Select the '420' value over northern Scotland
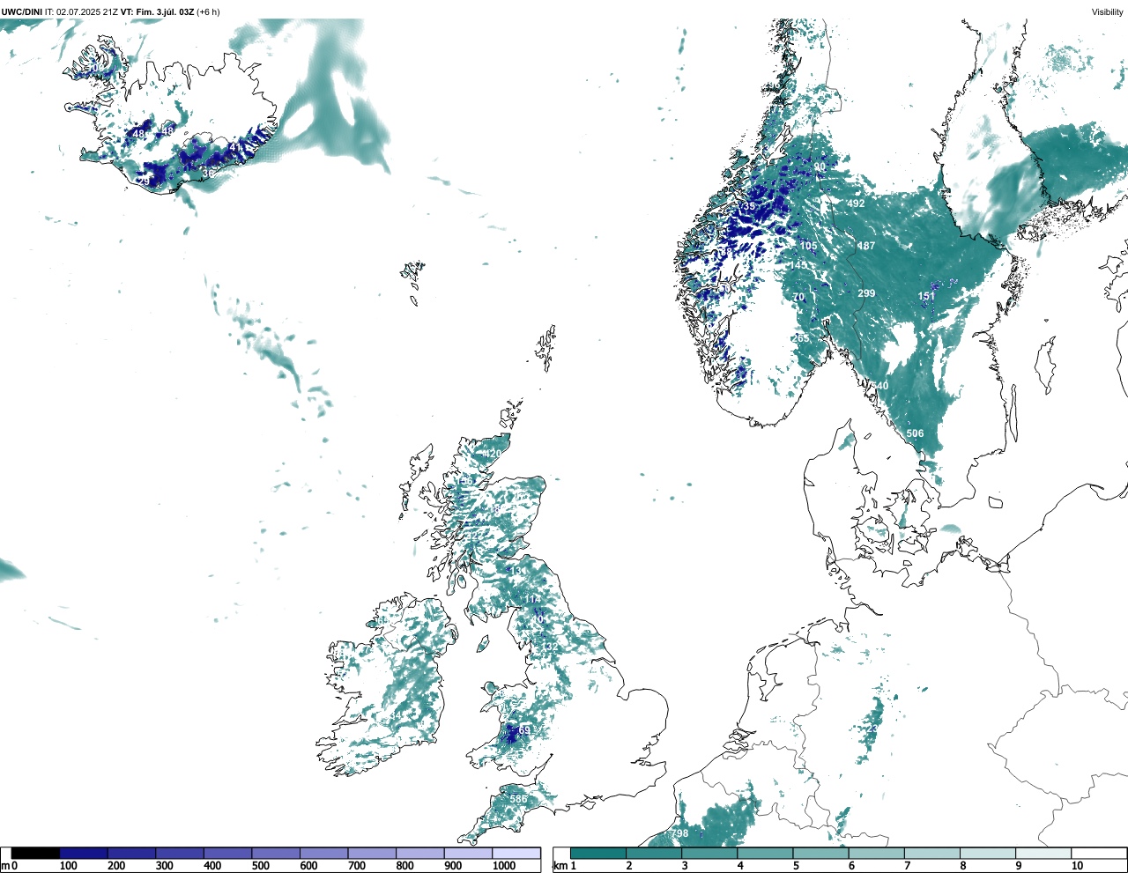Viewport: 1128px width, 873px height. tap(493, 455)
